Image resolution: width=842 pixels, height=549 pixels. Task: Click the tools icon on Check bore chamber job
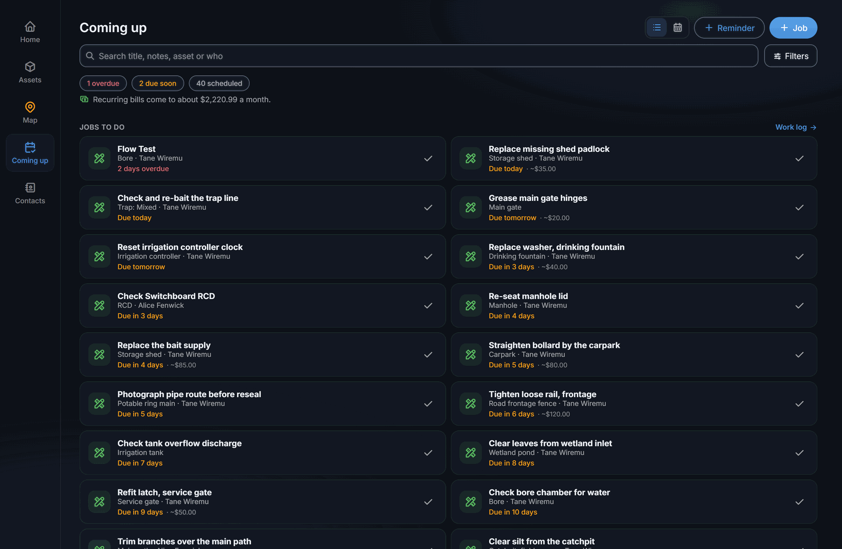(471, 502)
